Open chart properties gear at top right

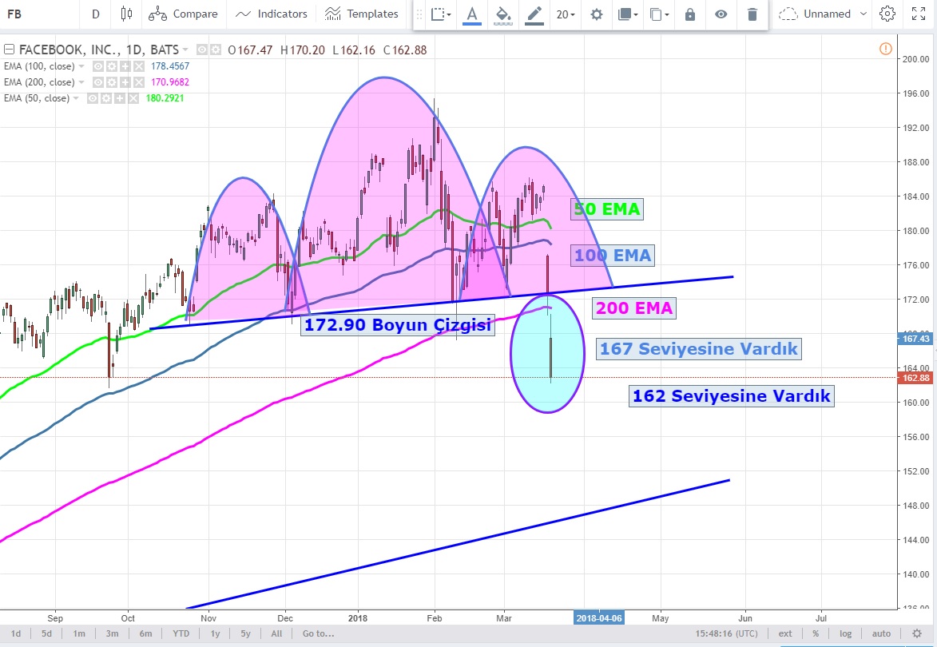(887, 14)
